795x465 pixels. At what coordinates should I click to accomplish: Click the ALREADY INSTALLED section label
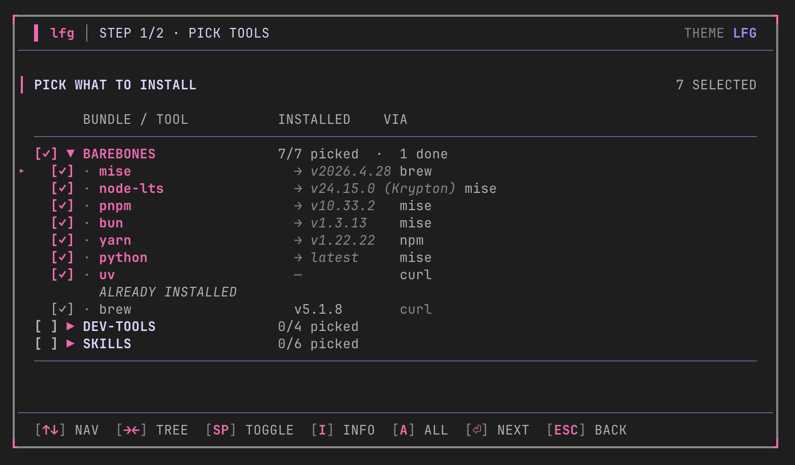pos(168,292)
